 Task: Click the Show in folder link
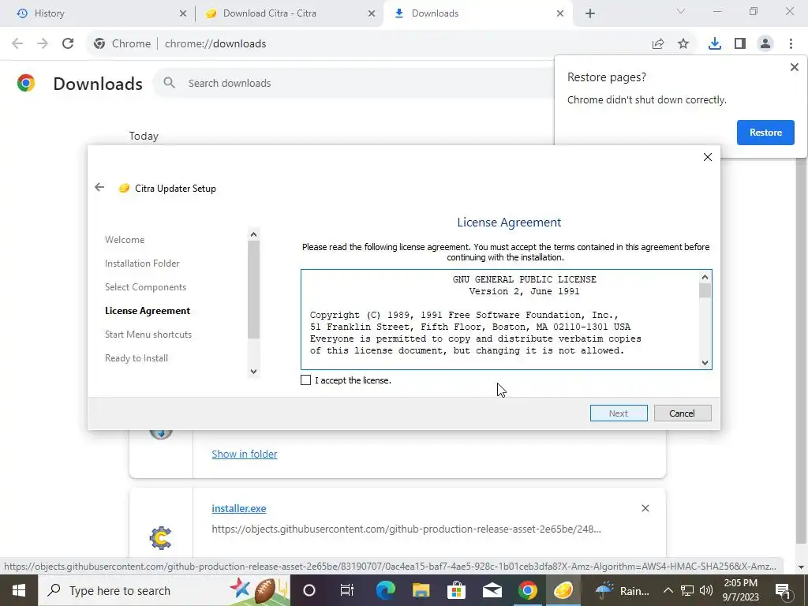[x=245, y=454]
